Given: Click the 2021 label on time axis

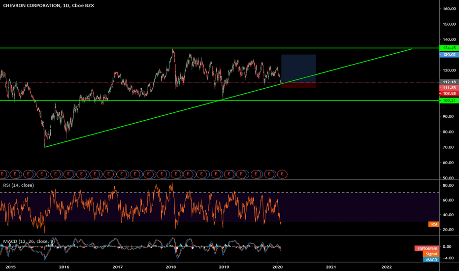Looking at the screenshot, I should pyautogui.click(x=331, y=267).
